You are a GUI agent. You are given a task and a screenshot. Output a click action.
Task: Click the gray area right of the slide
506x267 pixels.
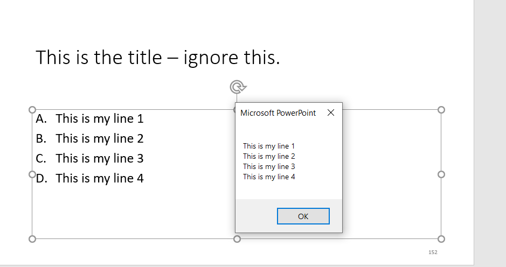click(490, 135)
